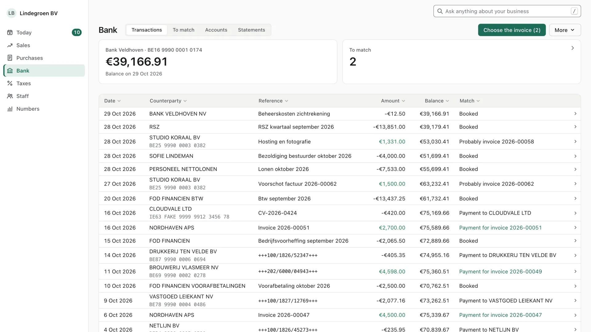
Task: Open the To match card arrow
Action: pyautogui.click(x=573, y=48)
